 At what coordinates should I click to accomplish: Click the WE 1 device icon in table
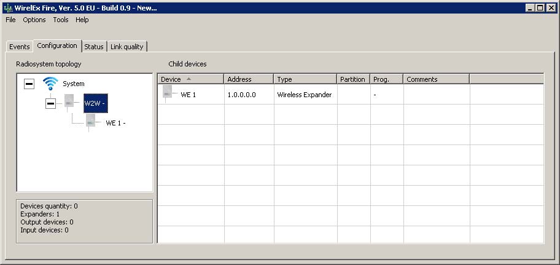[168, 94]
